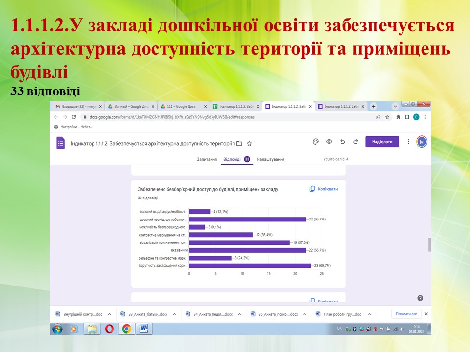This screenshot has width=470, height=352.
Task: Switch to the Sheets Індикатор 1.1.1.2 tab
Action: pos(236,107)
